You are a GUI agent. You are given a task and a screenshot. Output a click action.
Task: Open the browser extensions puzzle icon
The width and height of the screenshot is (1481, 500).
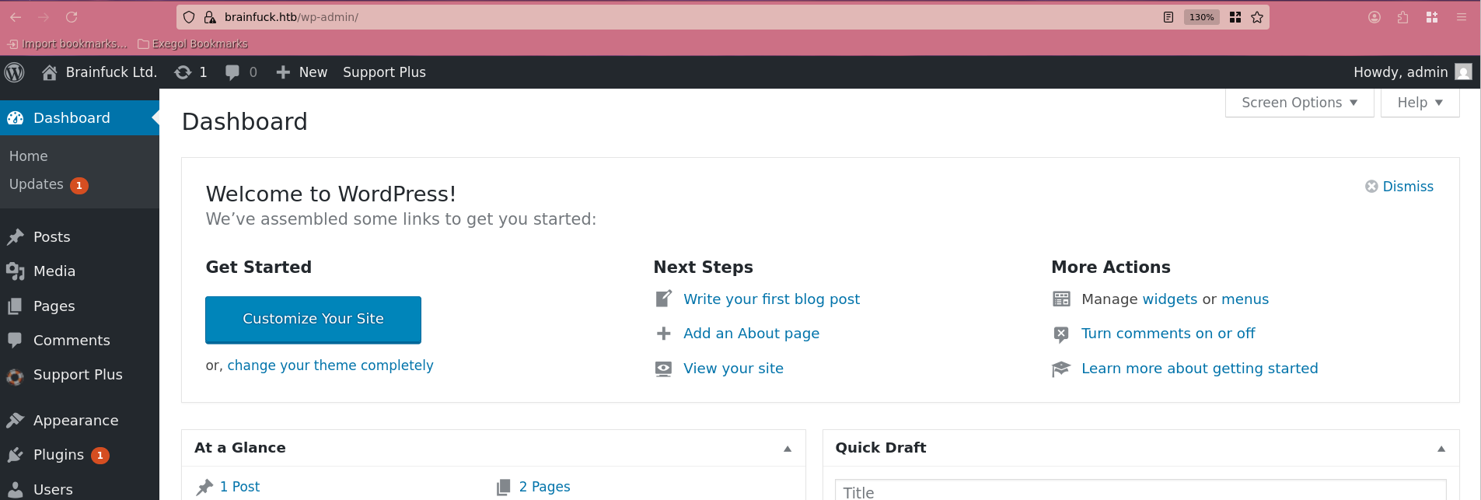(x=1402, y=17)
